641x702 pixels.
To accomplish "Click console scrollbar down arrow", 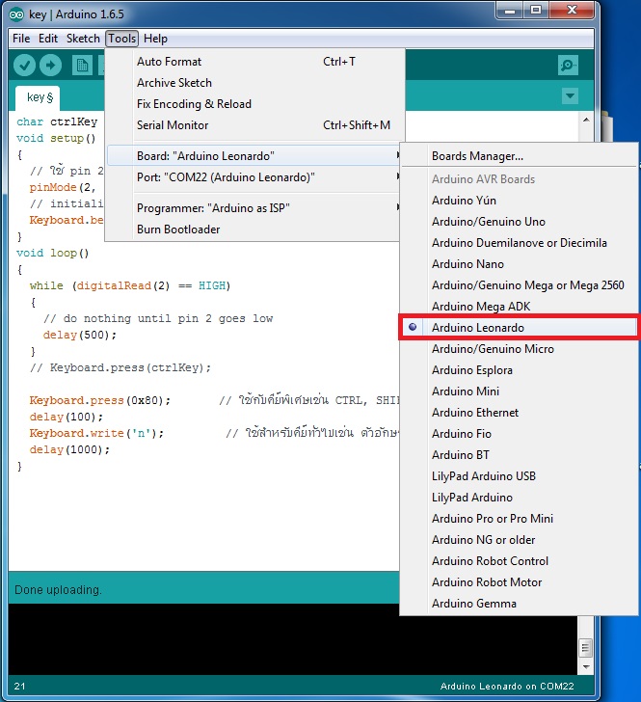I will (x=586, y=667).
